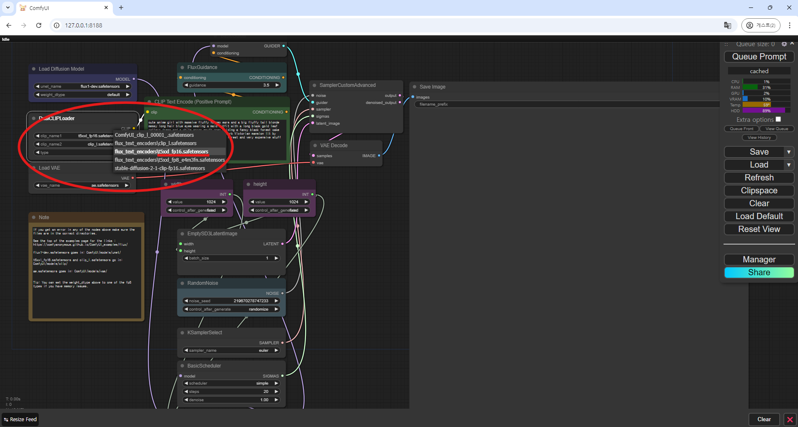Open the Save dropdown arrow
Viewport: 798px width, 427px height.
click(789, 152)
